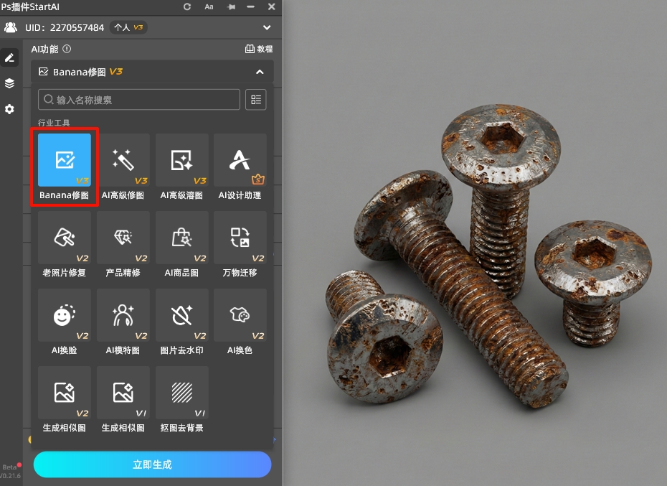Expand the UID account dropdown
Viewport: 667px width, 486px height.
point(267,28)
